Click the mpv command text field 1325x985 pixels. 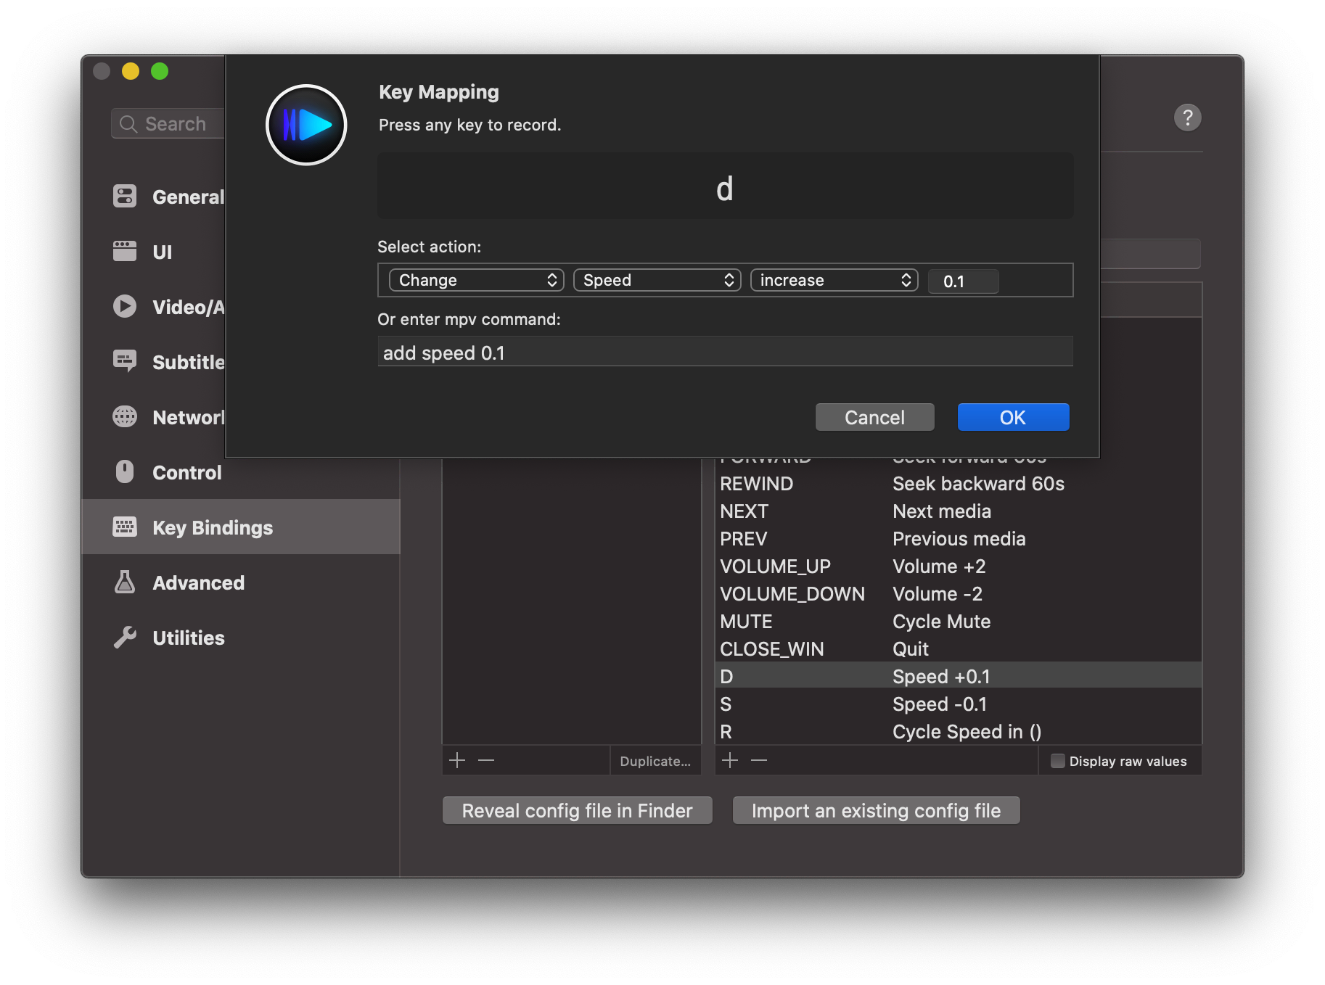coord(725,352)
